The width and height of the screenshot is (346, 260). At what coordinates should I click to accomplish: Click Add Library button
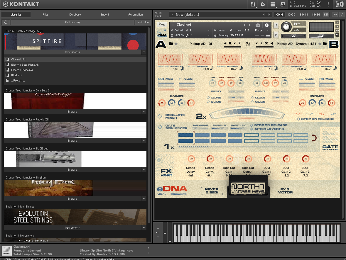click(72, 22)
